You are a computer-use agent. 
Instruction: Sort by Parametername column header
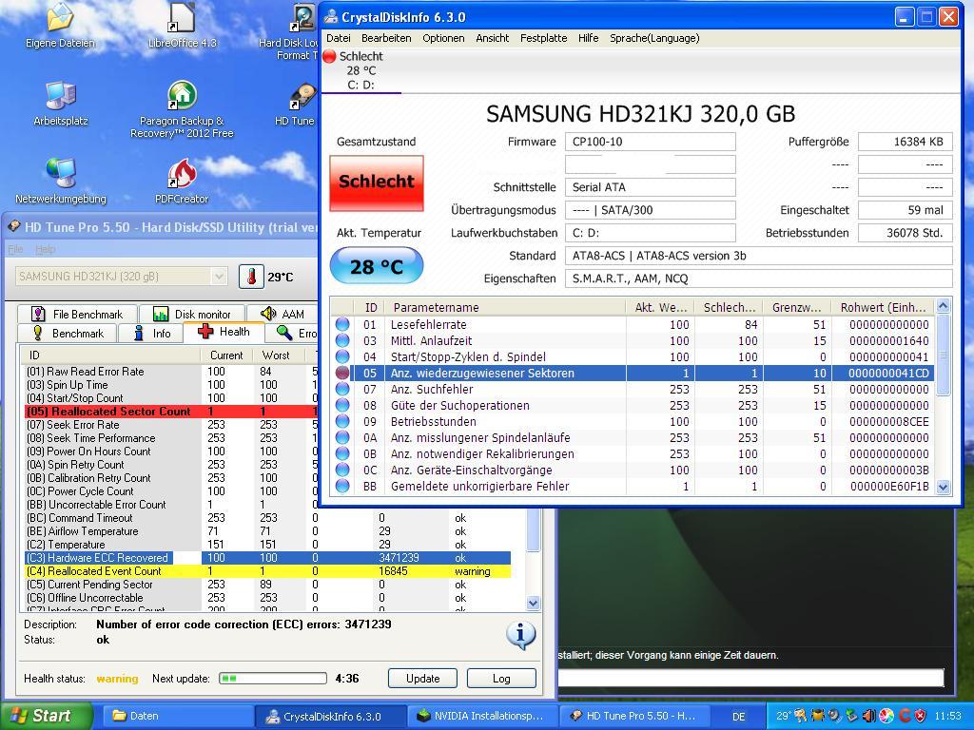[506, 307]
